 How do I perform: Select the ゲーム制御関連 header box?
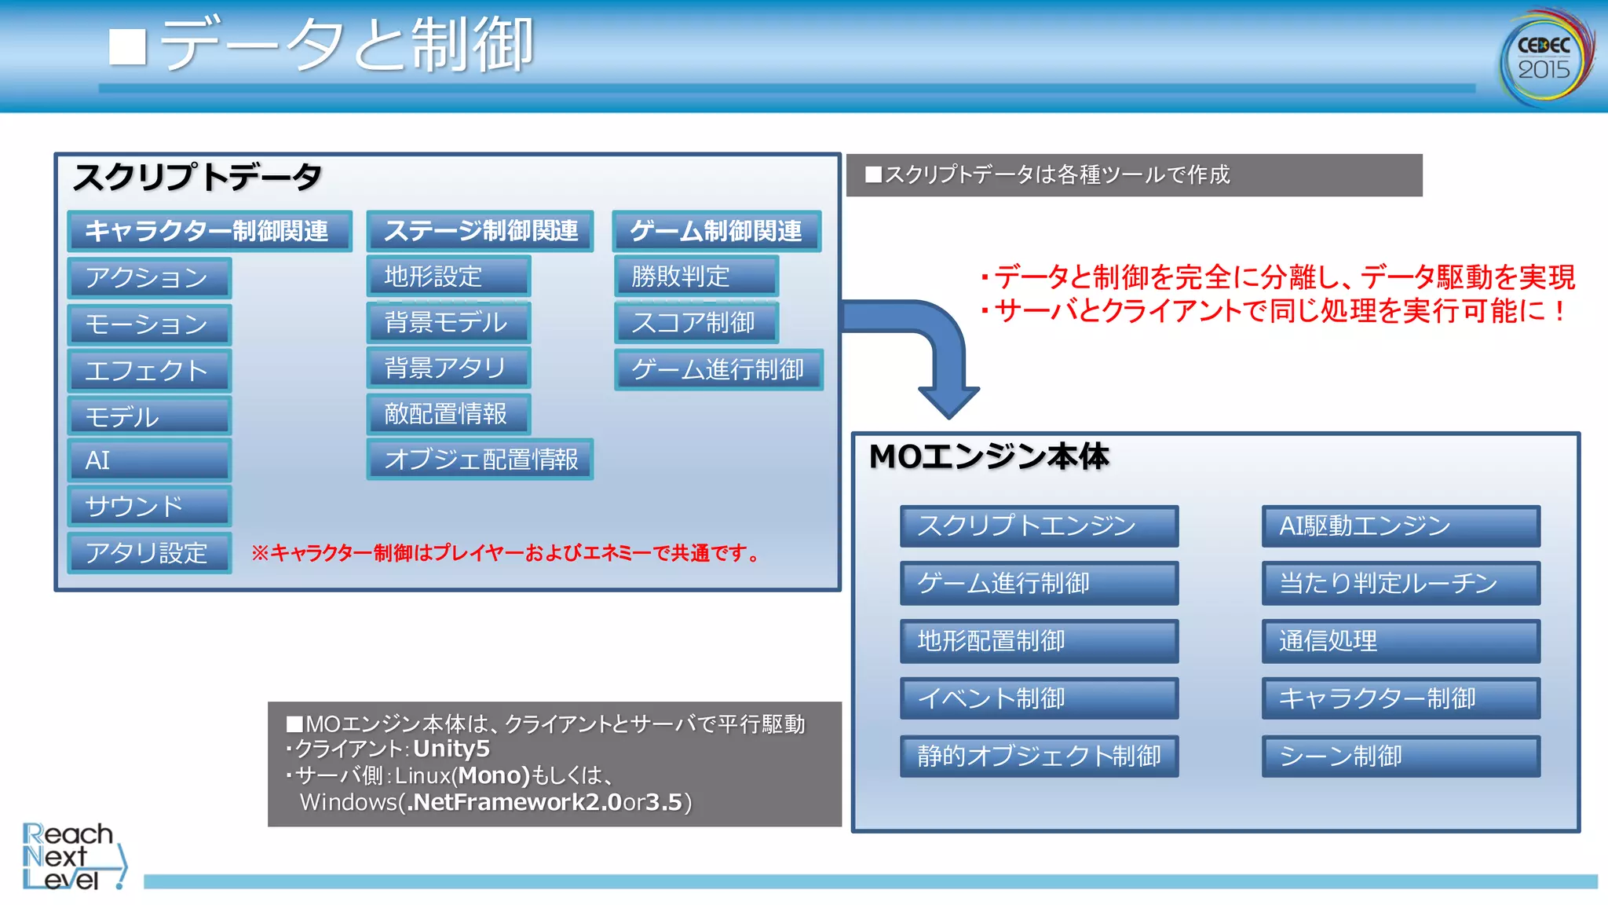click(x=717, y=231)
